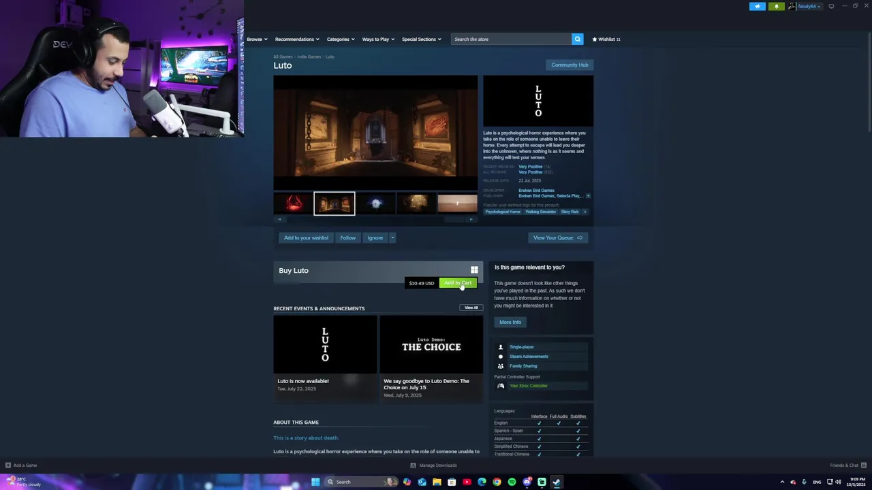Screen dimensions: 872x490
Task: Open the Community Hub
Action: tap(570, 65)
